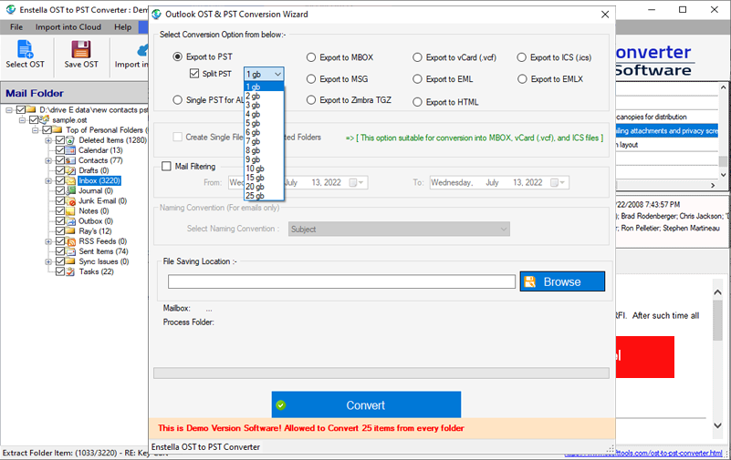Click the Save OST floppy icon

80,50
